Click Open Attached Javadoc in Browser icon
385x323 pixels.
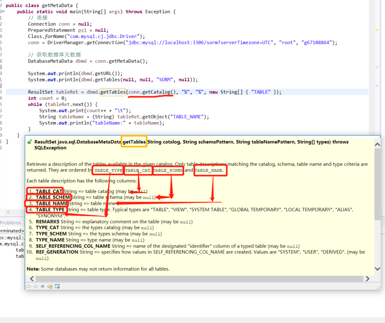click(x=57, y=286)
